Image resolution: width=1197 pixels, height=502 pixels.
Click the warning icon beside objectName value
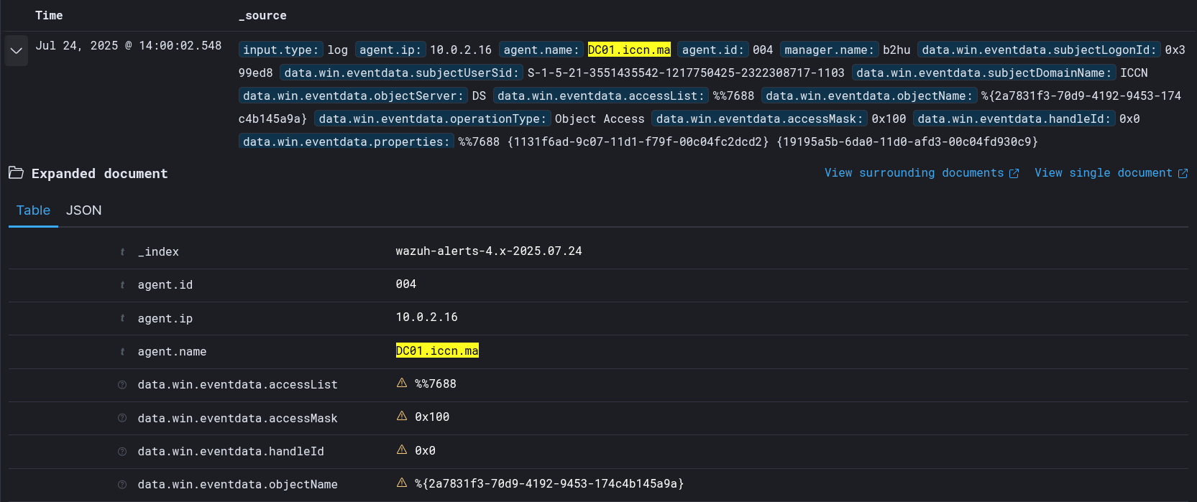pyautogui.click(x=402, y=483)
